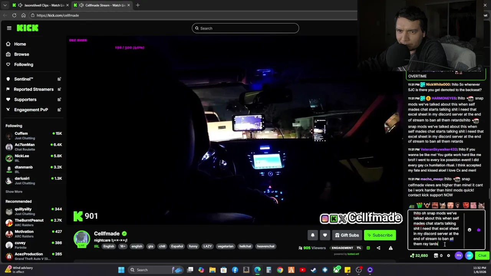Switch to Cellfmade Stream tab

click(x=102, y=5)
